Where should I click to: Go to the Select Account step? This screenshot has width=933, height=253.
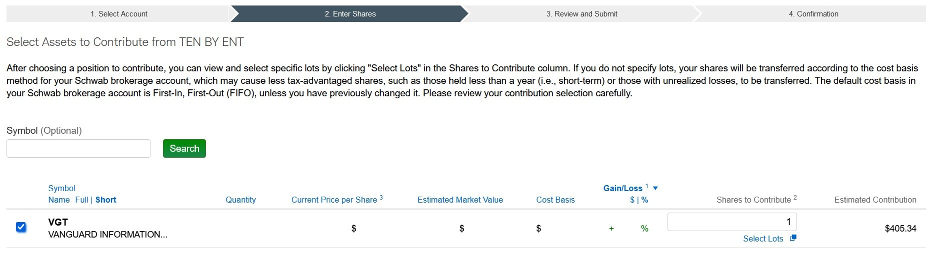click(118, 14)
